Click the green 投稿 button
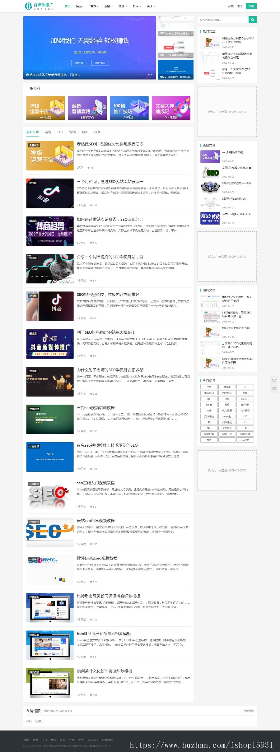 pyautogui.click(x=251, y=6)
